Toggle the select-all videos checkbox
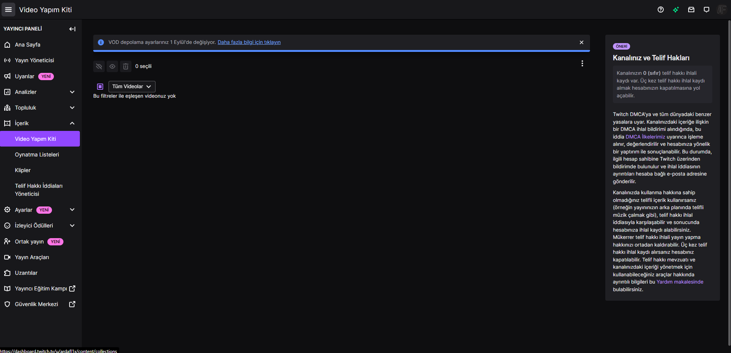Screen dimensions: 731x353 [x=100, y=87]
